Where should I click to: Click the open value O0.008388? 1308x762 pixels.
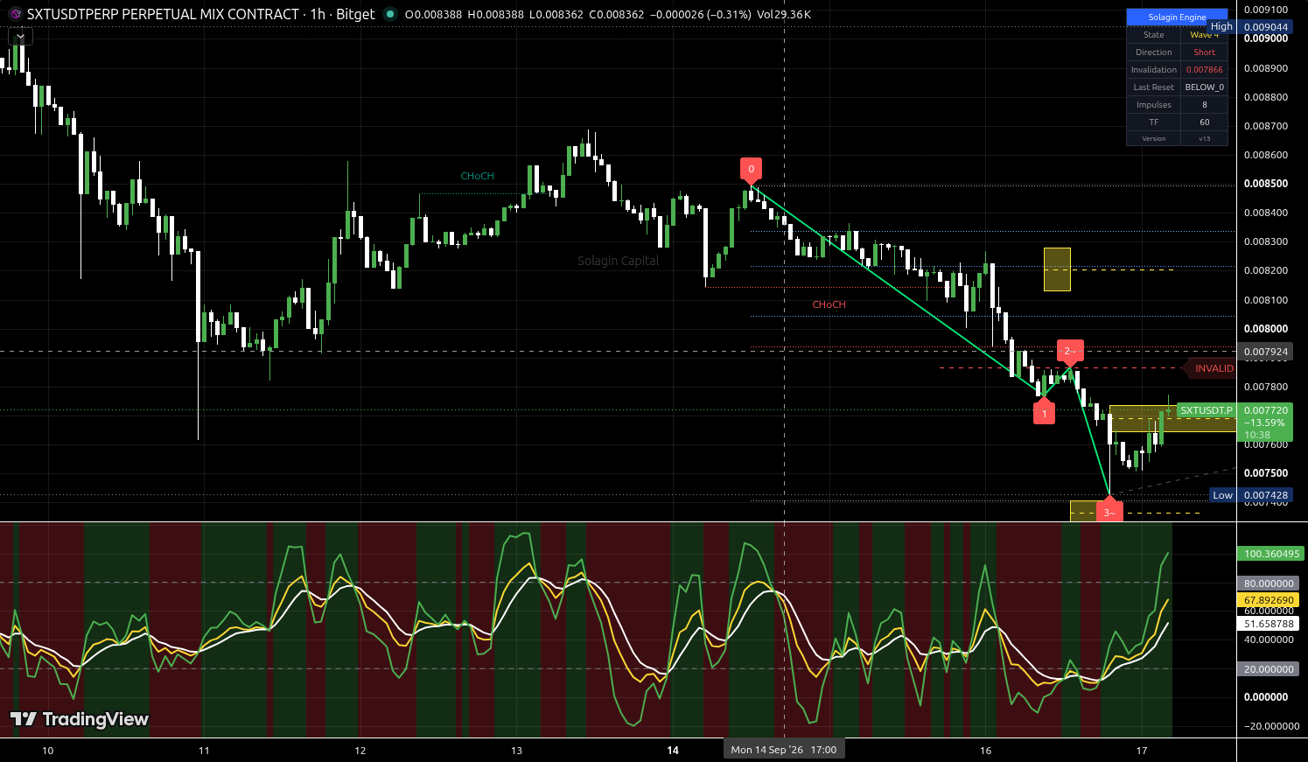coord(433,15)
